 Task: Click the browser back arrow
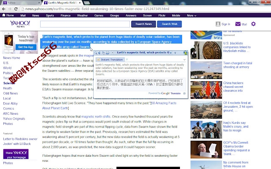tap(4, 9)
